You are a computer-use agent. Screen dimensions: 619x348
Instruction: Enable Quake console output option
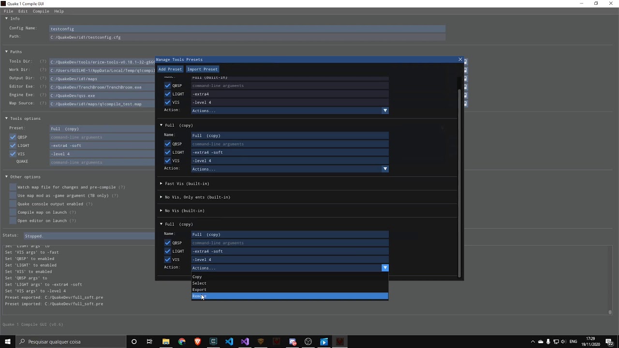(13, 204)
